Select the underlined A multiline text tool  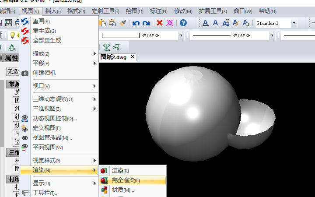click(x=205, y=23)
